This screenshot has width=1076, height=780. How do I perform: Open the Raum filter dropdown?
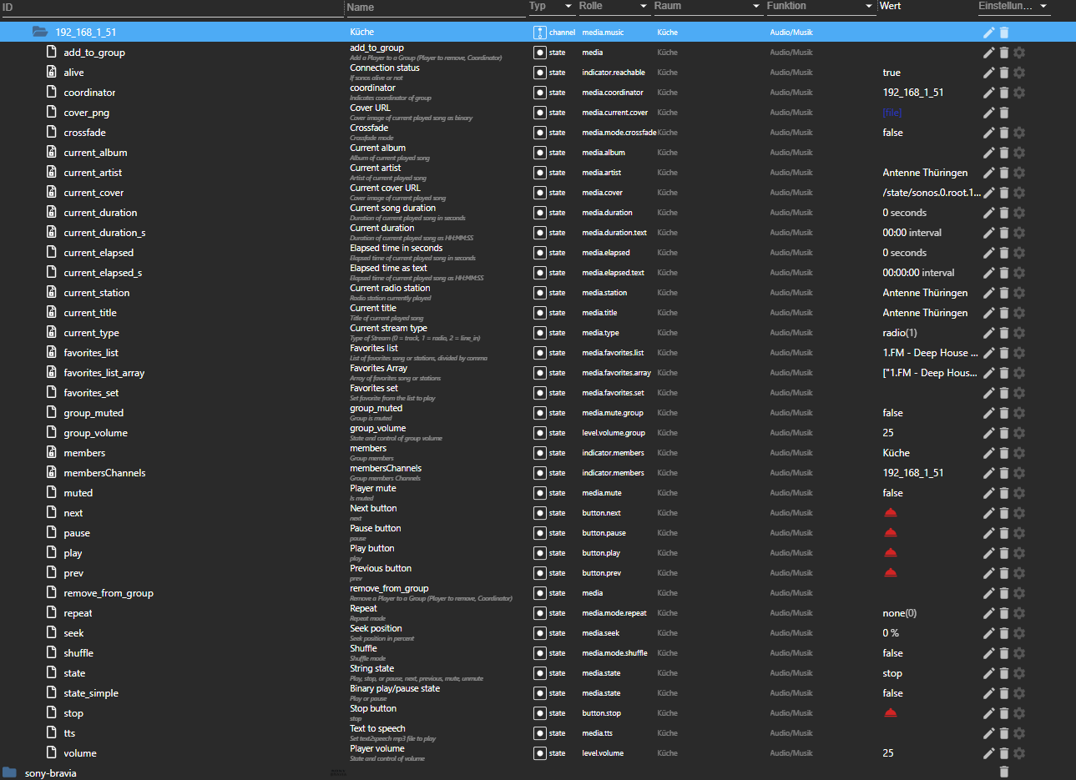tap(756, 7)
